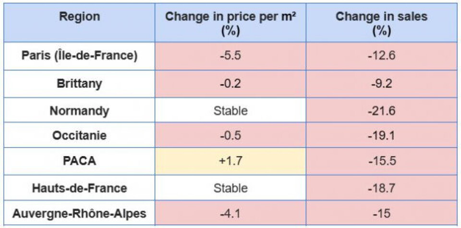Select the yellow +1.7 price cell

click(x=230, y=160)
